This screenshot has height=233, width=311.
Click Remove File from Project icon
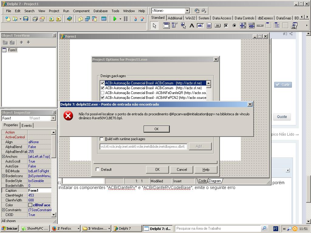click(x=59, y=19)
